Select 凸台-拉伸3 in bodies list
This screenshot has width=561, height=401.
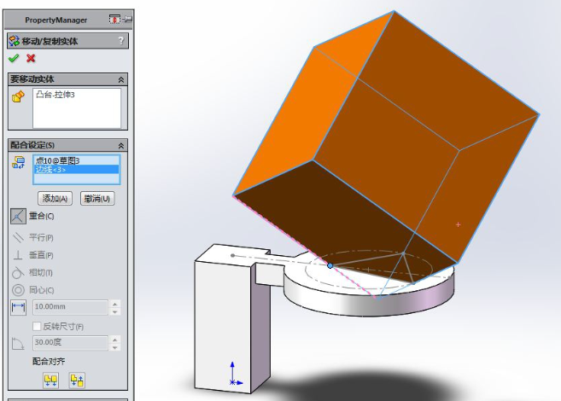click(56, 95)
